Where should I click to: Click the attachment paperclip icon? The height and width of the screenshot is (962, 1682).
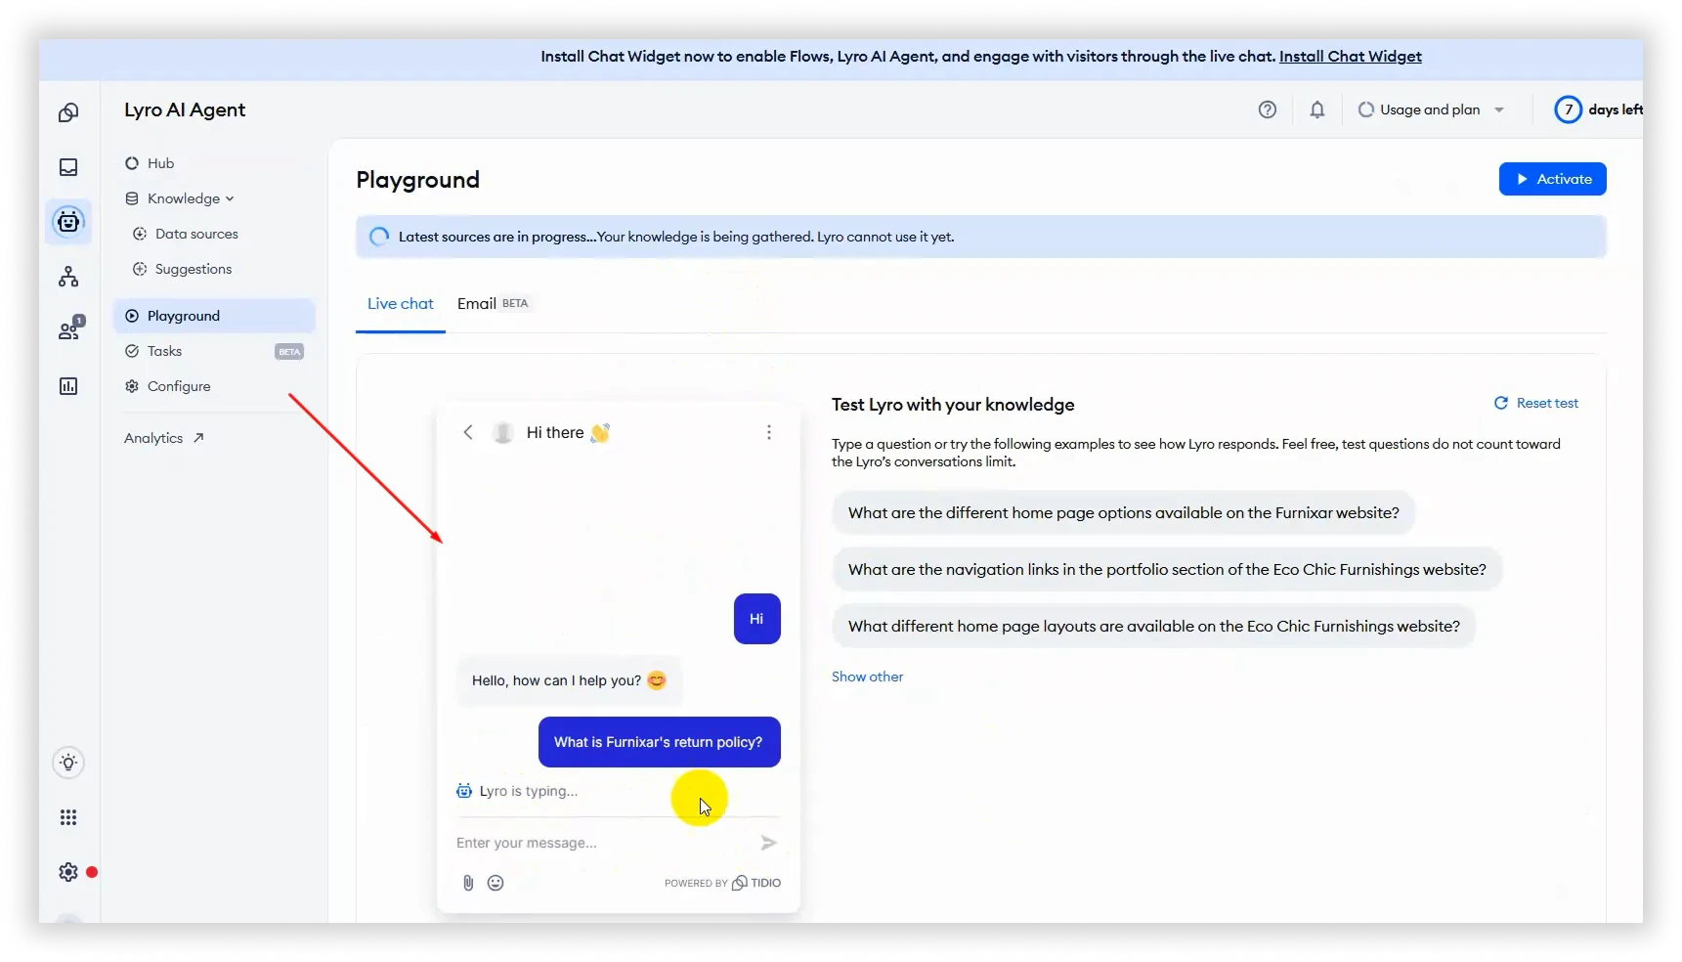(x=468, y=883)
